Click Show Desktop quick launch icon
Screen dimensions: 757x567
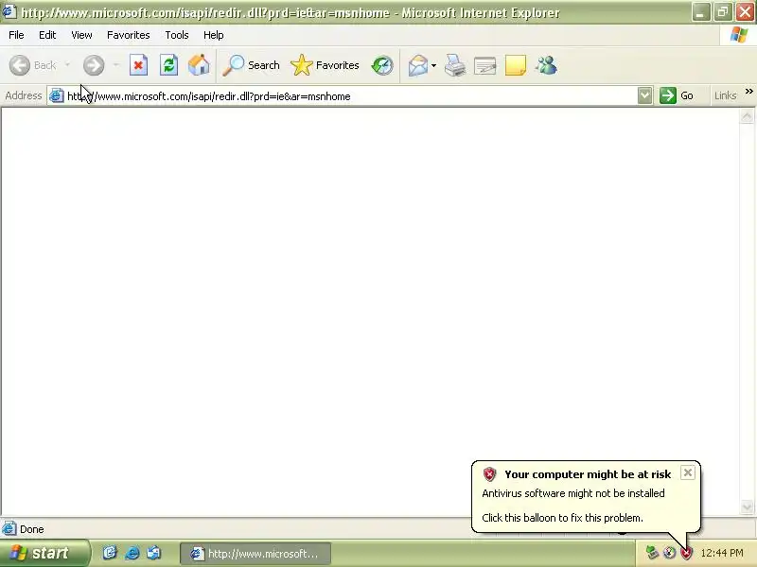point(110,553)
